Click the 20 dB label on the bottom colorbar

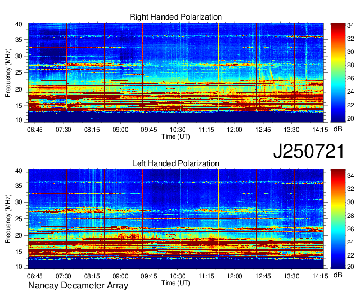(x=350, y=266)
